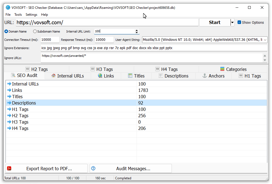
Task: Click the Internal URLs tab house icon
Action: tap(54, 76)
